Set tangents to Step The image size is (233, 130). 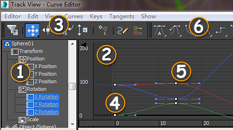[x=222, y=31]
